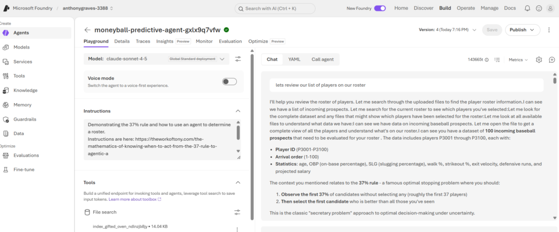Open the Publish dropdown button

click(x=522, y=30)
